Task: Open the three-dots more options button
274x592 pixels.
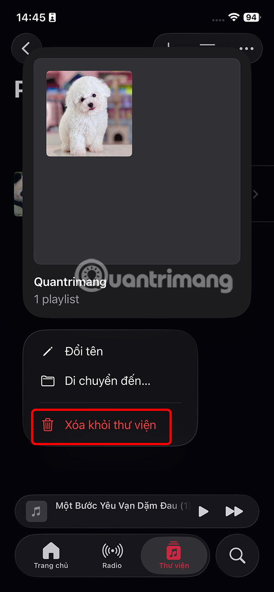Action: coord(246,48)
